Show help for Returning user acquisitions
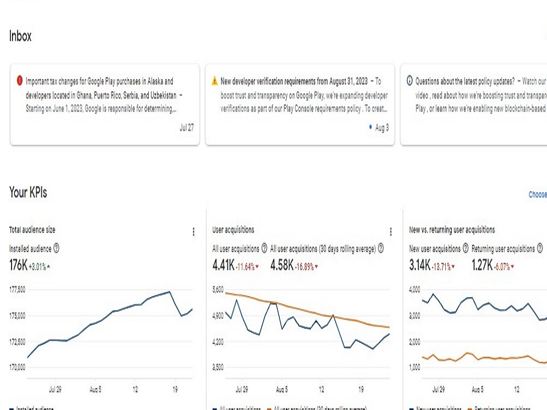The width and height of the screenshot is (547, 410). 540,248
